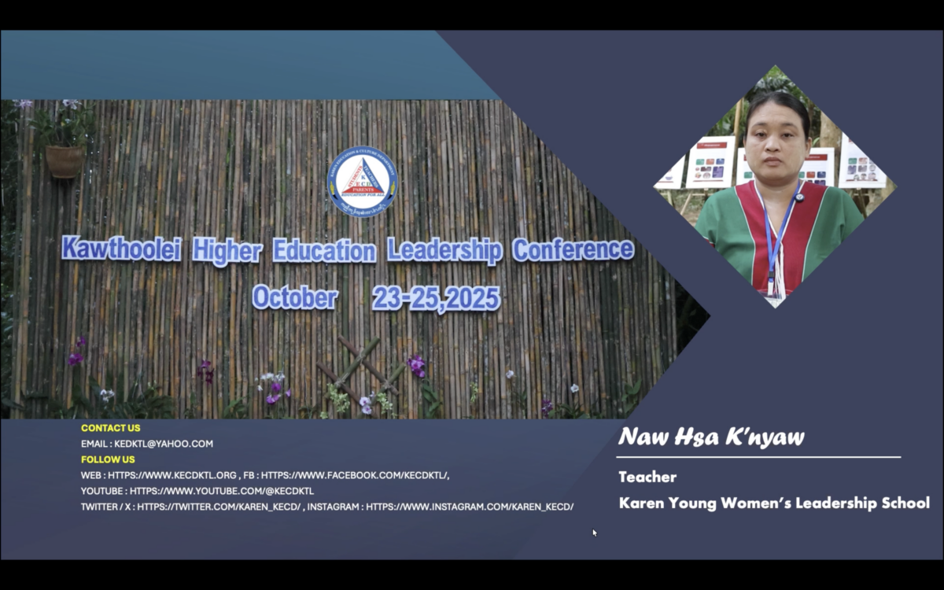Click the KECD triangle logo emblem
944x590 pixels.
point(362,183)
